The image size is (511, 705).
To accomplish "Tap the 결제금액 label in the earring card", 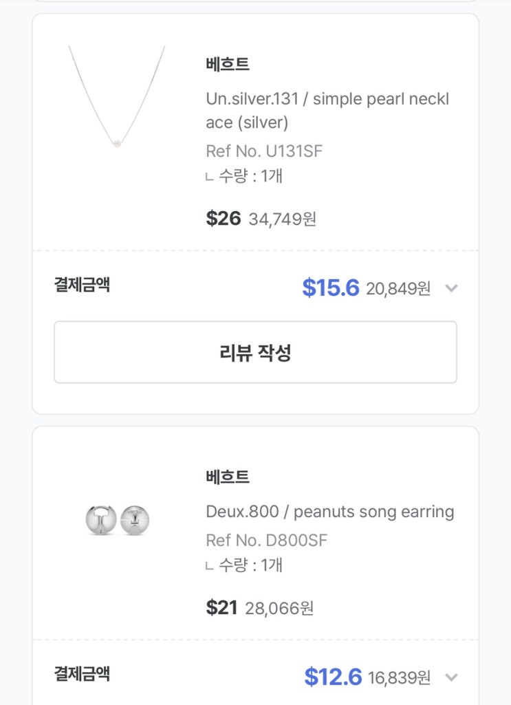I will coord(82,674).
